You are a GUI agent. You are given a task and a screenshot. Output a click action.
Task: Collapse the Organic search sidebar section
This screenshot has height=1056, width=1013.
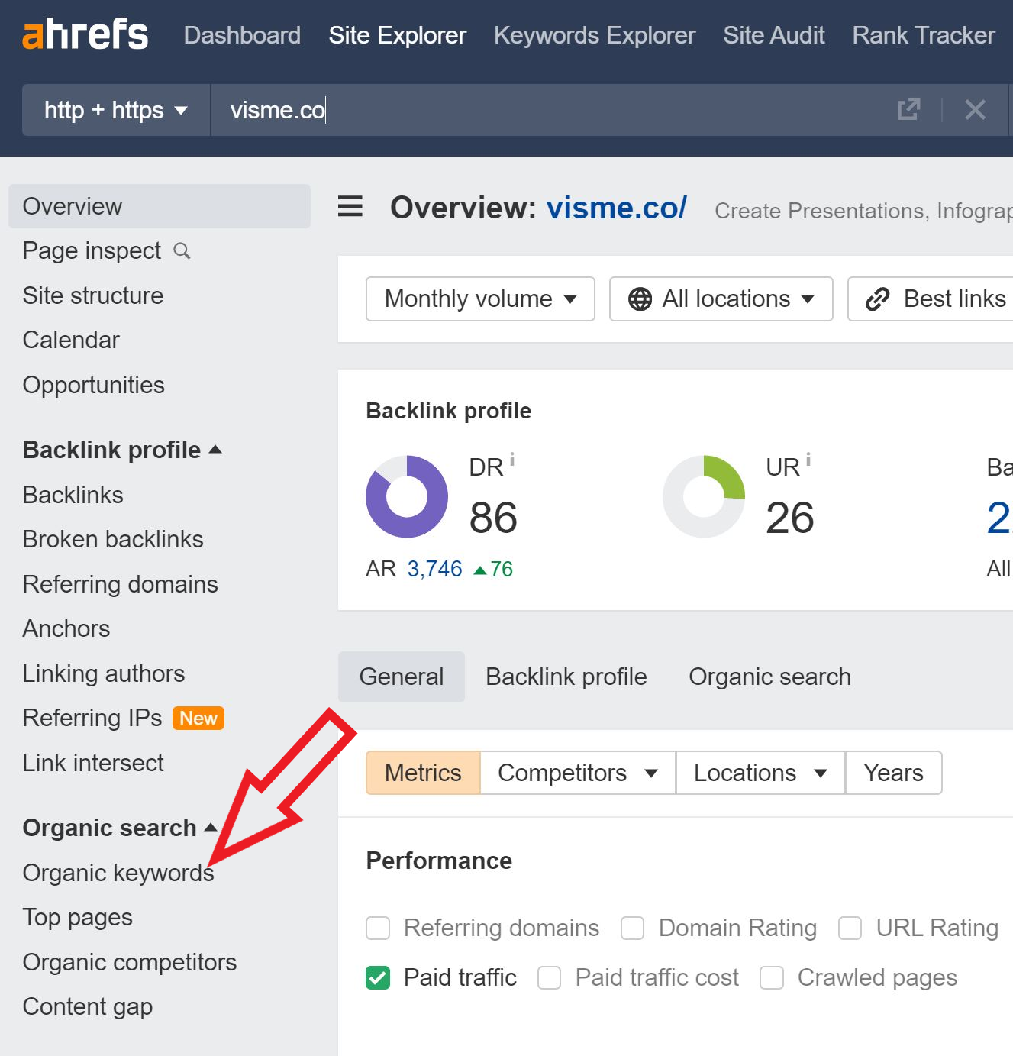pyautogui.click(x=120, y=828)
